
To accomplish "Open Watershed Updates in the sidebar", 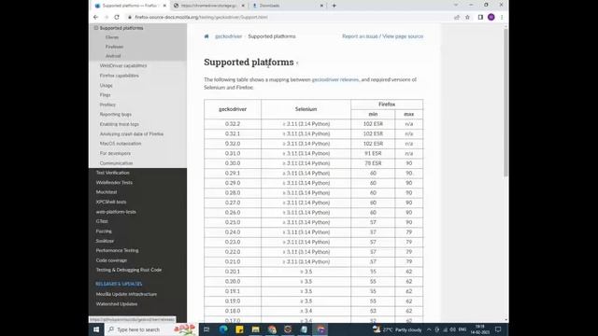I will point(116,304).
